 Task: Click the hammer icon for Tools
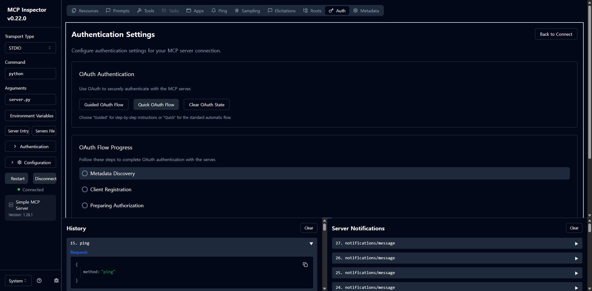tap(139, 10)
